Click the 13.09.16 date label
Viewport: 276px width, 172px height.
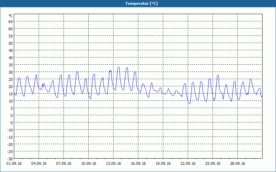[114, 164]
